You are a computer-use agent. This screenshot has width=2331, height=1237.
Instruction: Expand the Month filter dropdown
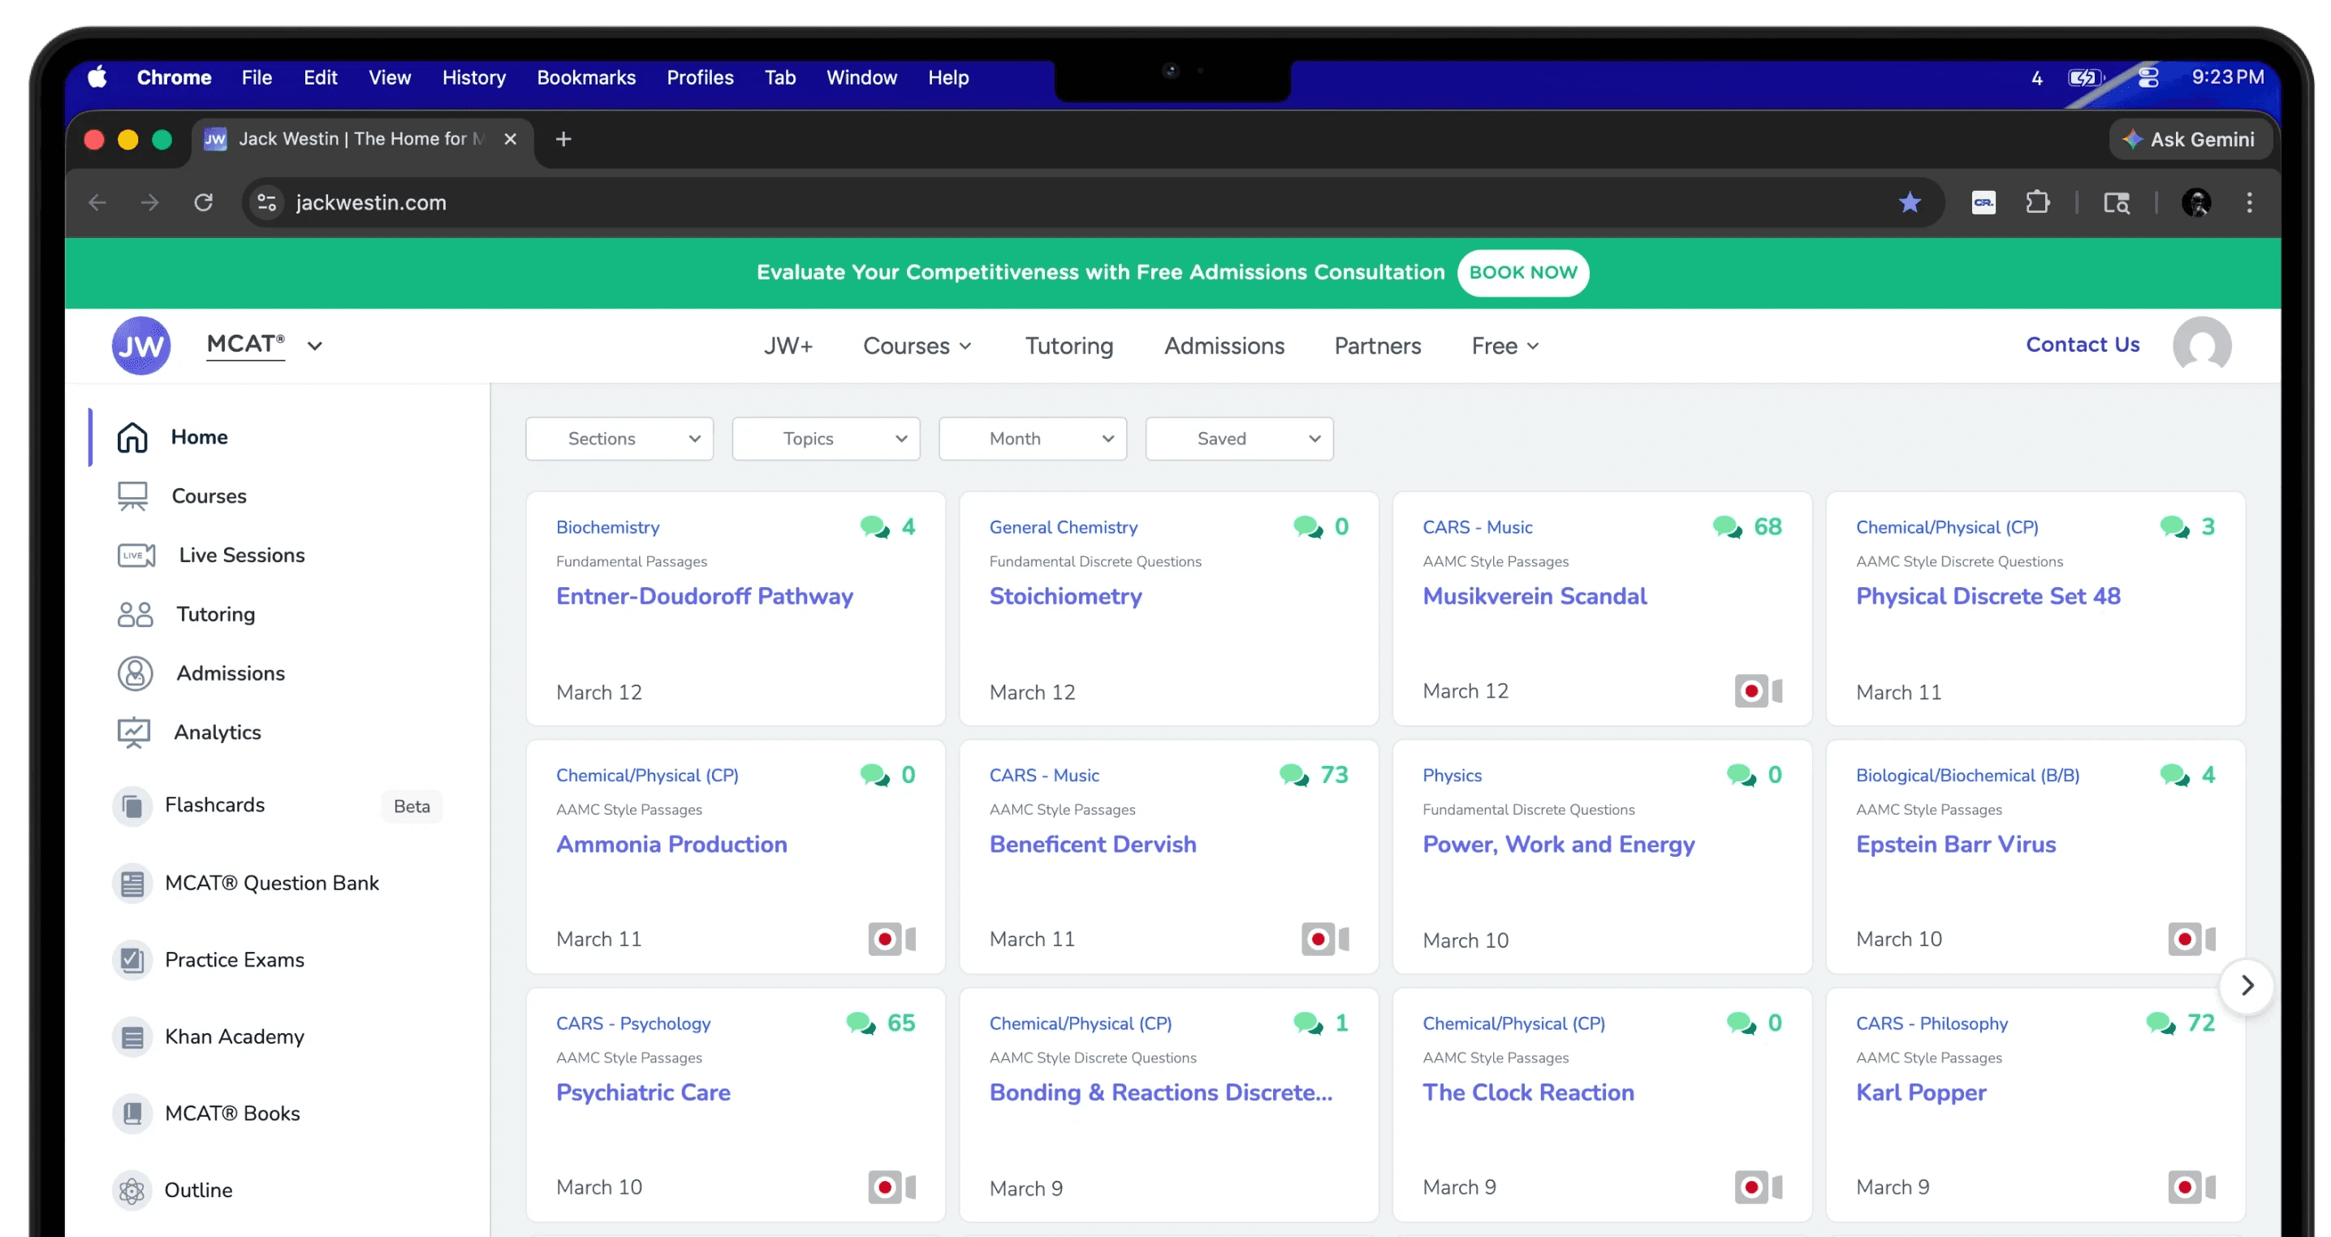pos(1033,439)
